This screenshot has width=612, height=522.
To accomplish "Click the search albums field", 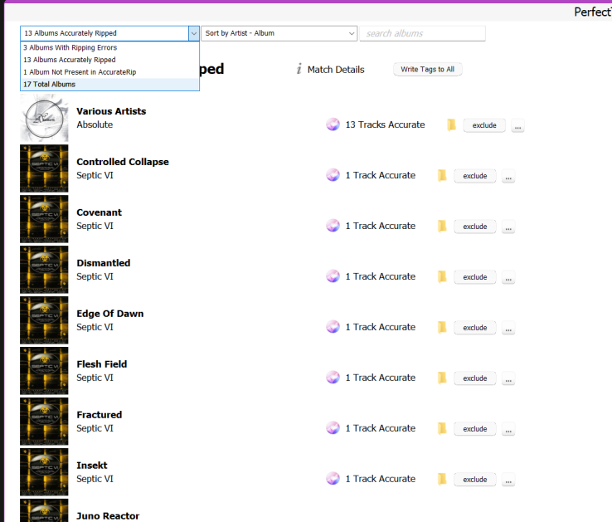I will point(423,33).
